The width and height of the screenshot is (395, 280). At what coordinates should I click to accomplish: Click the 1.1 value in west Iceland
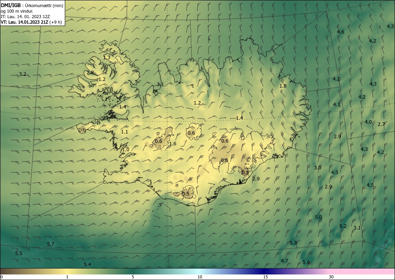coord(124,132)
